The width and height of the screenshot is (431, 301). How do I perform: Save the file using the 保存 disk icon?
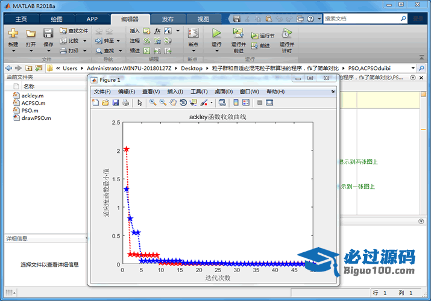coord(48,33)
